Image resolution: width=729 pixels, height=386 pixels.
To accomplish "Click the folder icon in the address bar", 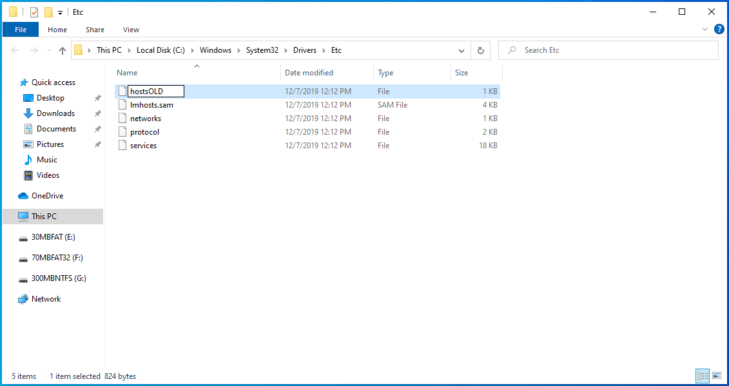I will pos(79,50).
